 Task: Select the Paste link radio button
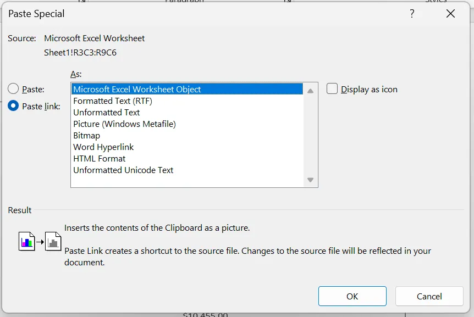(13, 106)
